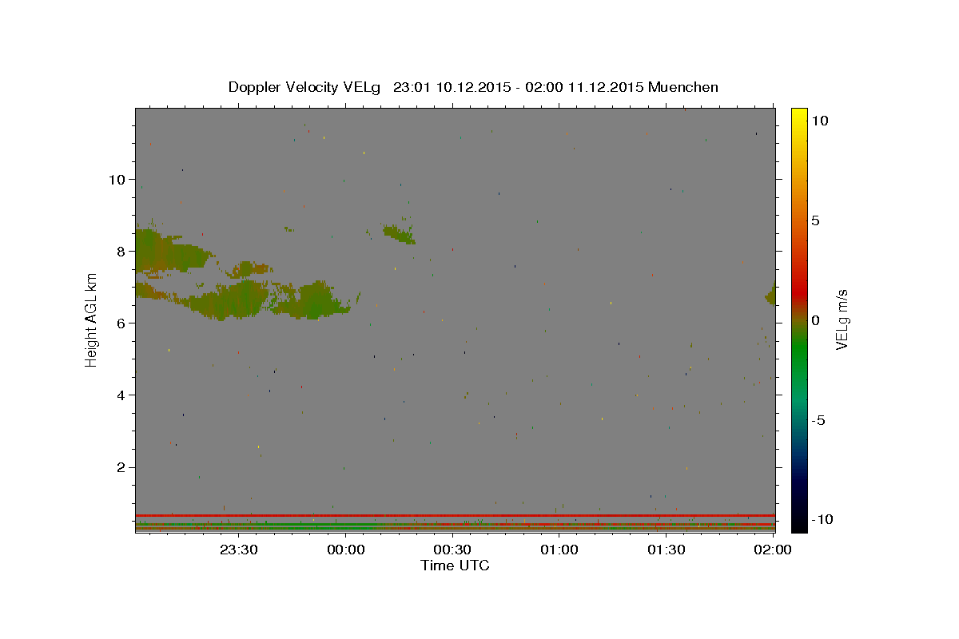Click the colorbar value 10 at top
This screenshot has width=959, height=639.
819,120
